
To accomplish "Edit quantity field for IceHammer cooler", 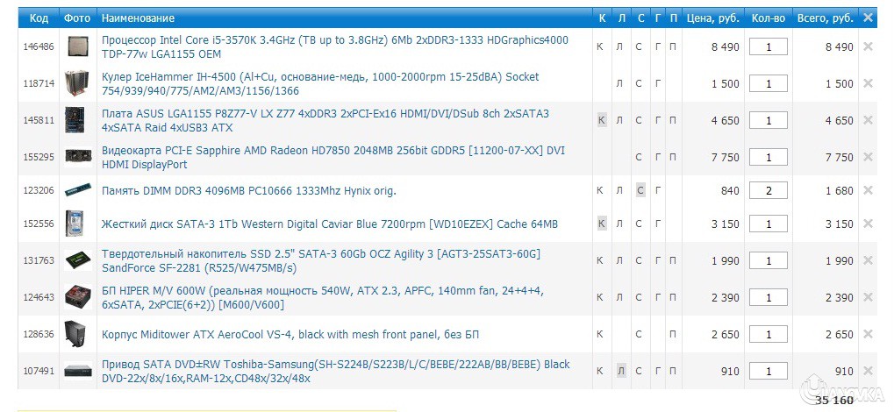I will pos(768,83).
